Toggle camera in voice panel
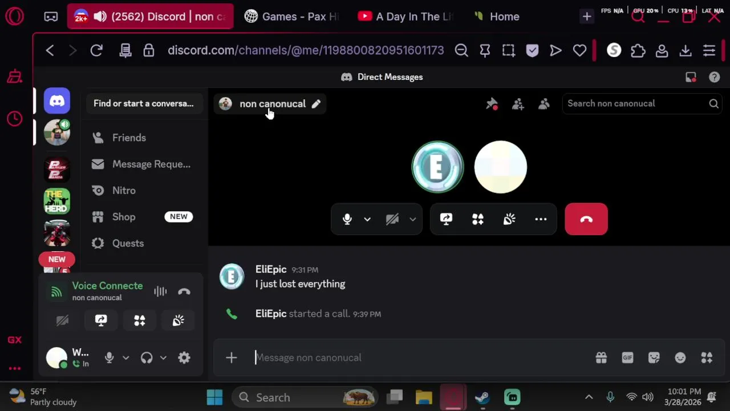 click(x=62, y=321)
